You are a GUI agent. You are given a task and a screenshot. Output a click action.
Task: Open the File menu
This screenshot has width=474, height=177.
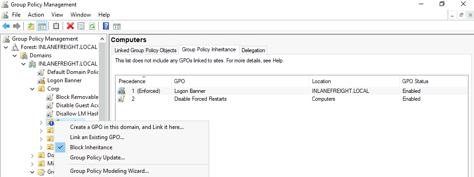[x=16, y=15]
